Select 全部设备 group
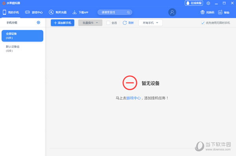The width and height of the screenshot is (236, 156). 22,36
